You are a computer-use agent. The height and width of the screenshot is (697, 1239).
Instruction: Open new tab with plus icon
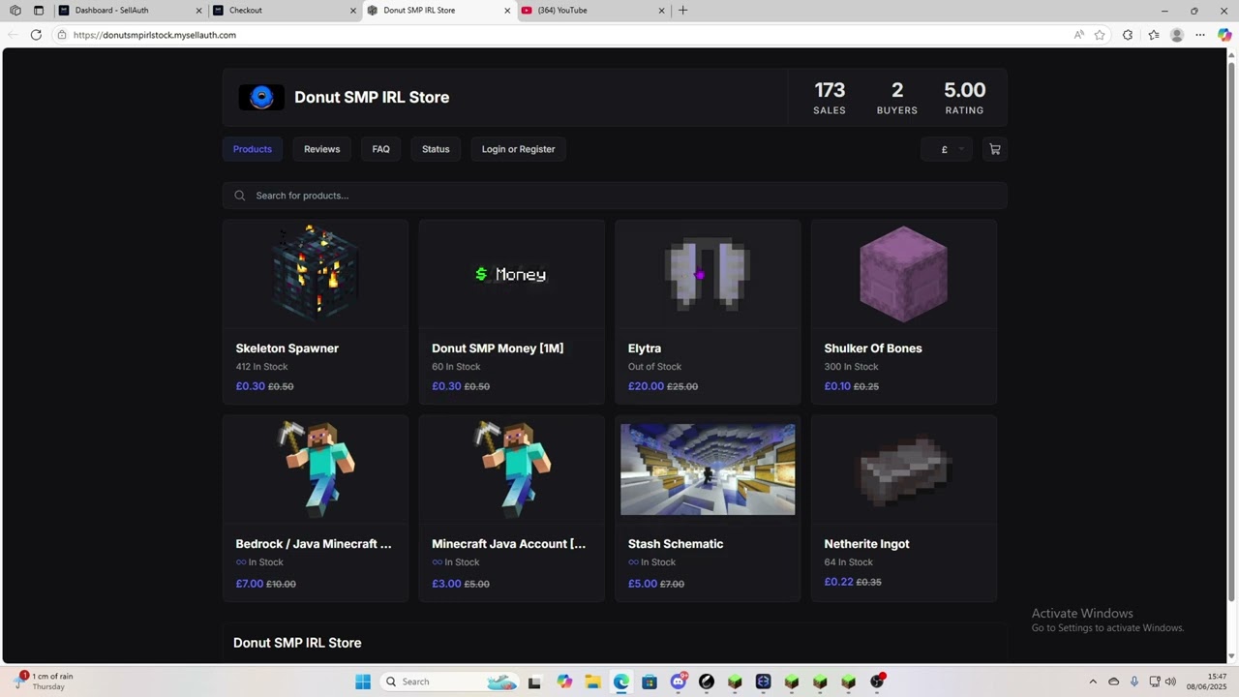coord(682,11)
